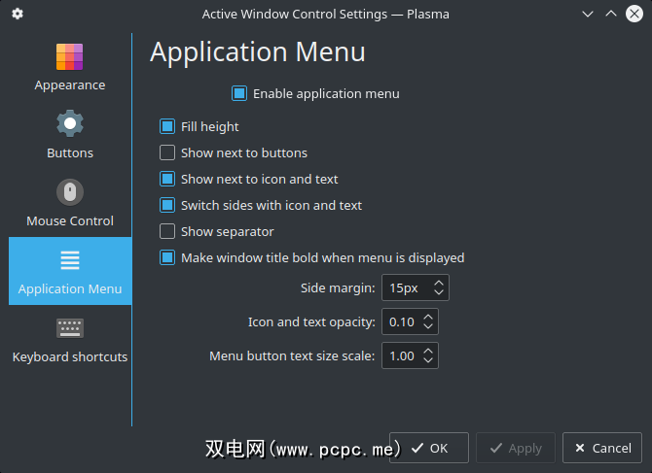Open the Mouse Control icon

pyautogui.click(x=70, y=192)
